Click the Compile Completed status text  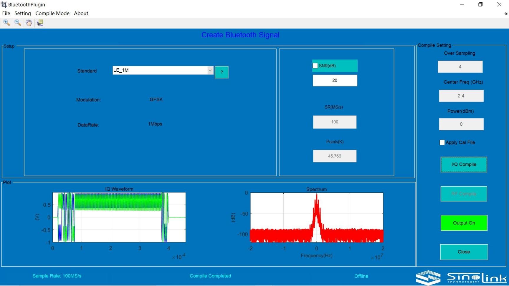point(210,276)
